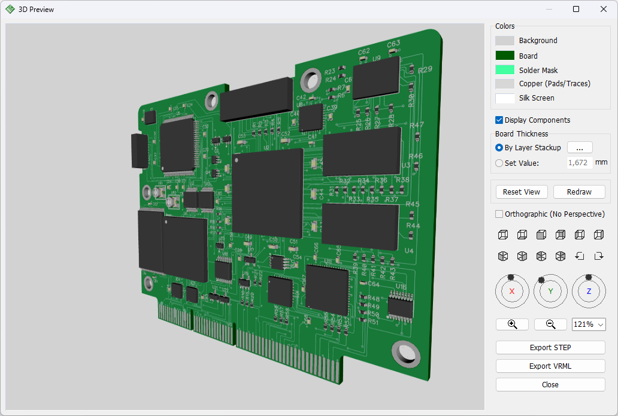Click the Close button below Export VRML
618x416 pixels.
click(550, 384)
